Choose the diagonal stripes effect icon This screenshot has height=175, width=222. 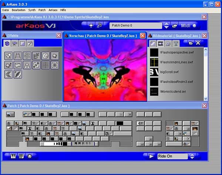[x=18, y=75]
